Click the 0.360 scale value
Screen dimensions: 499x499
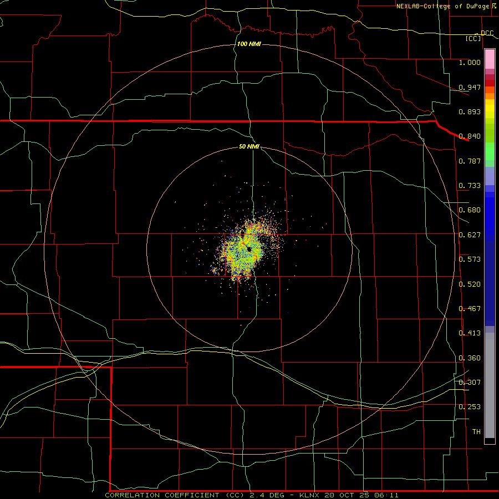470,358
